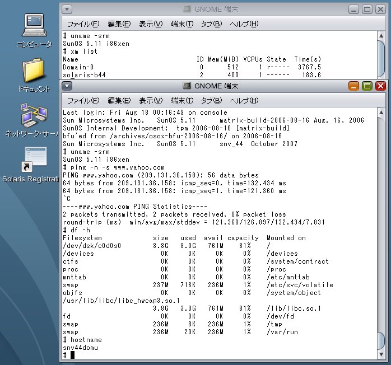
Task: Open ヘルプ menu in background terminal
Action: [244, 24]
